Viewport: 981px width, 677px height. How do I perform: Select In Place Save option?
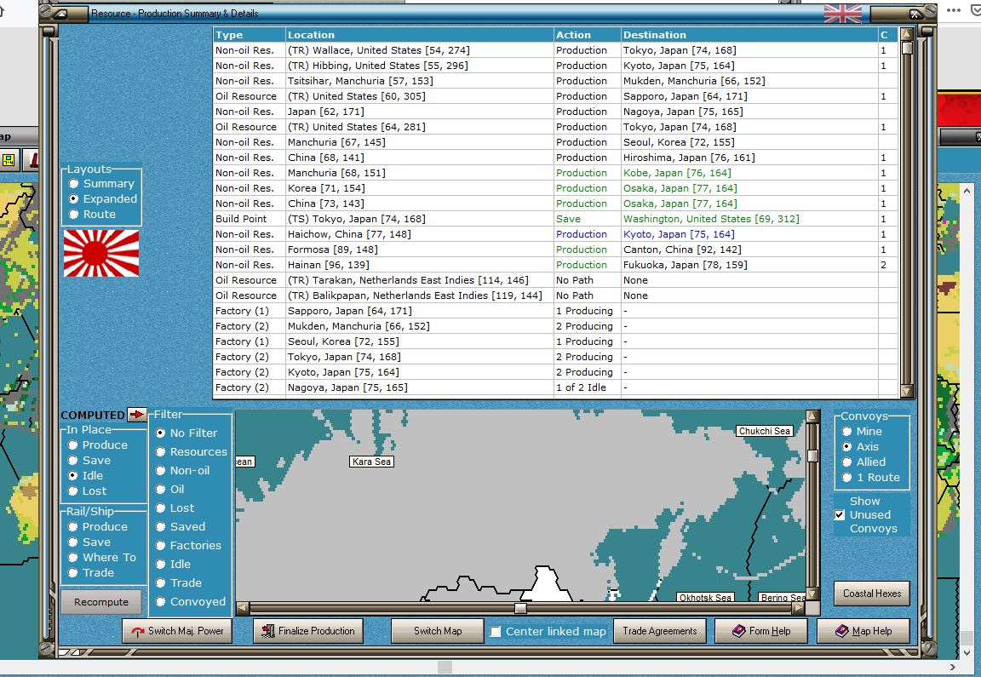(x=73, y=460)
